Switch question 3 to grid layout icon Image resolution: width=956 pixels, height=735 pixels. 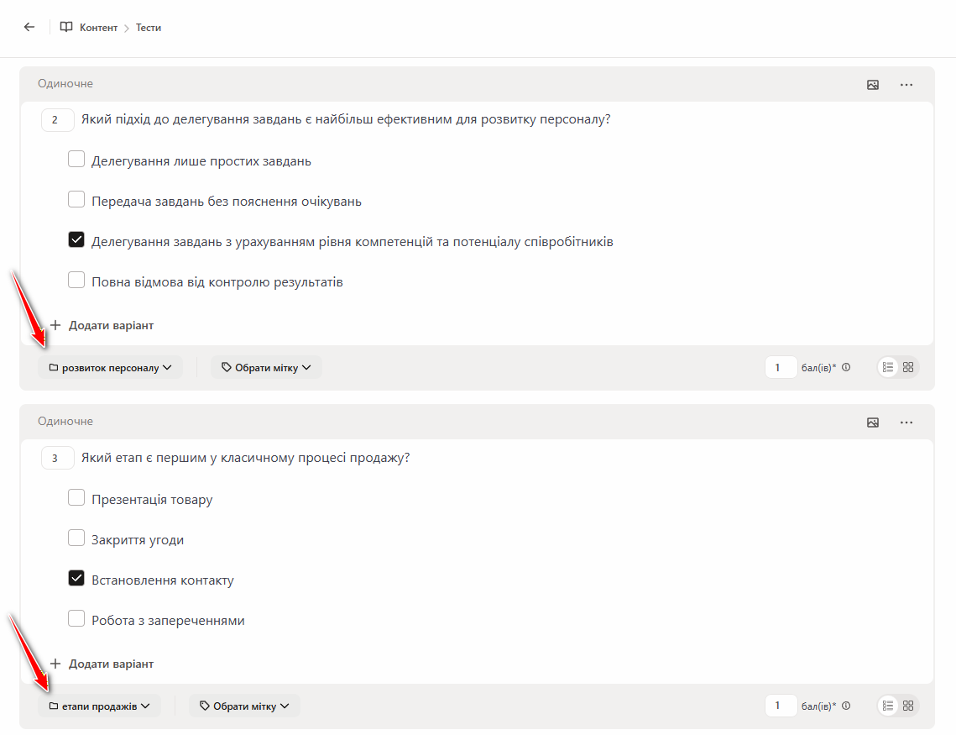(908, 706)
